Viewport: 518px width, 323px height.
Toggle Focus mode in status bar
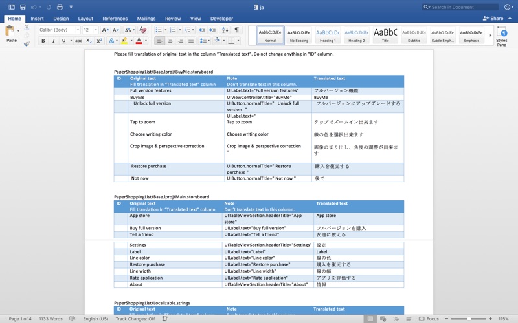(x=429, y=318)
